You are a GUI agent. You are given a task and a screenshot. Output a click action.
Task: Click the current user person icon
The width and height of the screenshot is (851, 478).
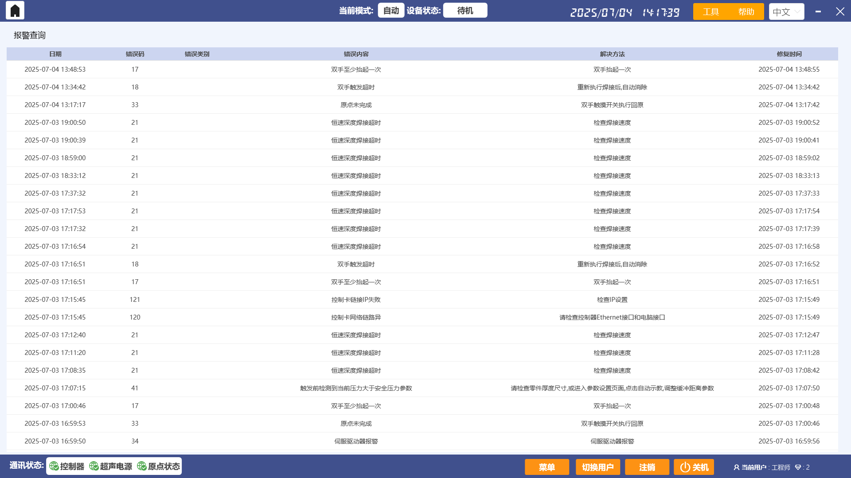[x=737, y=467]
